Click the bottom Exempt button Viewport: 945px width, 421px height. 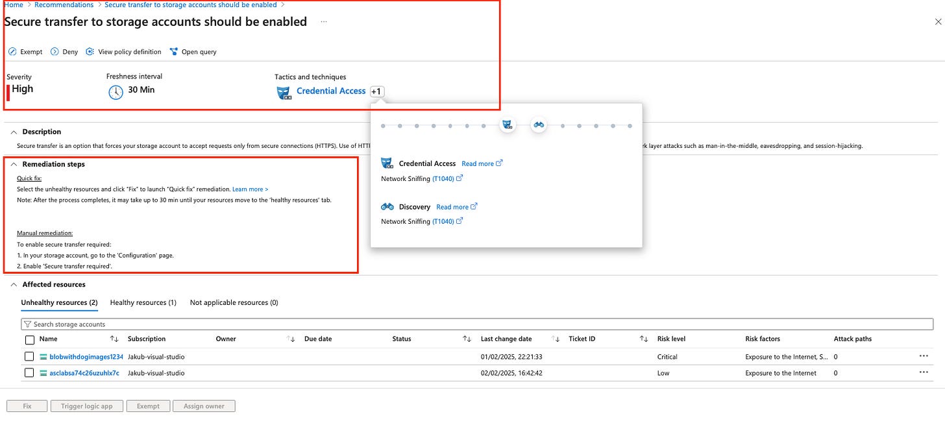click(x=148, y=406)
